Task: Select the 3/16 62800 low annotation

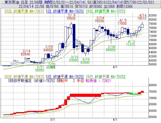Action: 85,61
